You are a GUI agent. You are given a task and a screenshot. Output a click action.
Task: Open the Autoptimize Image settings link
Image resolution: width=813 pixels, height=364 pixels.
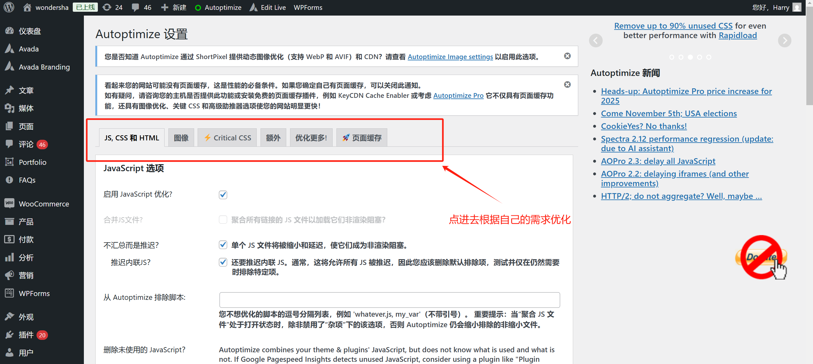[450, 57]
